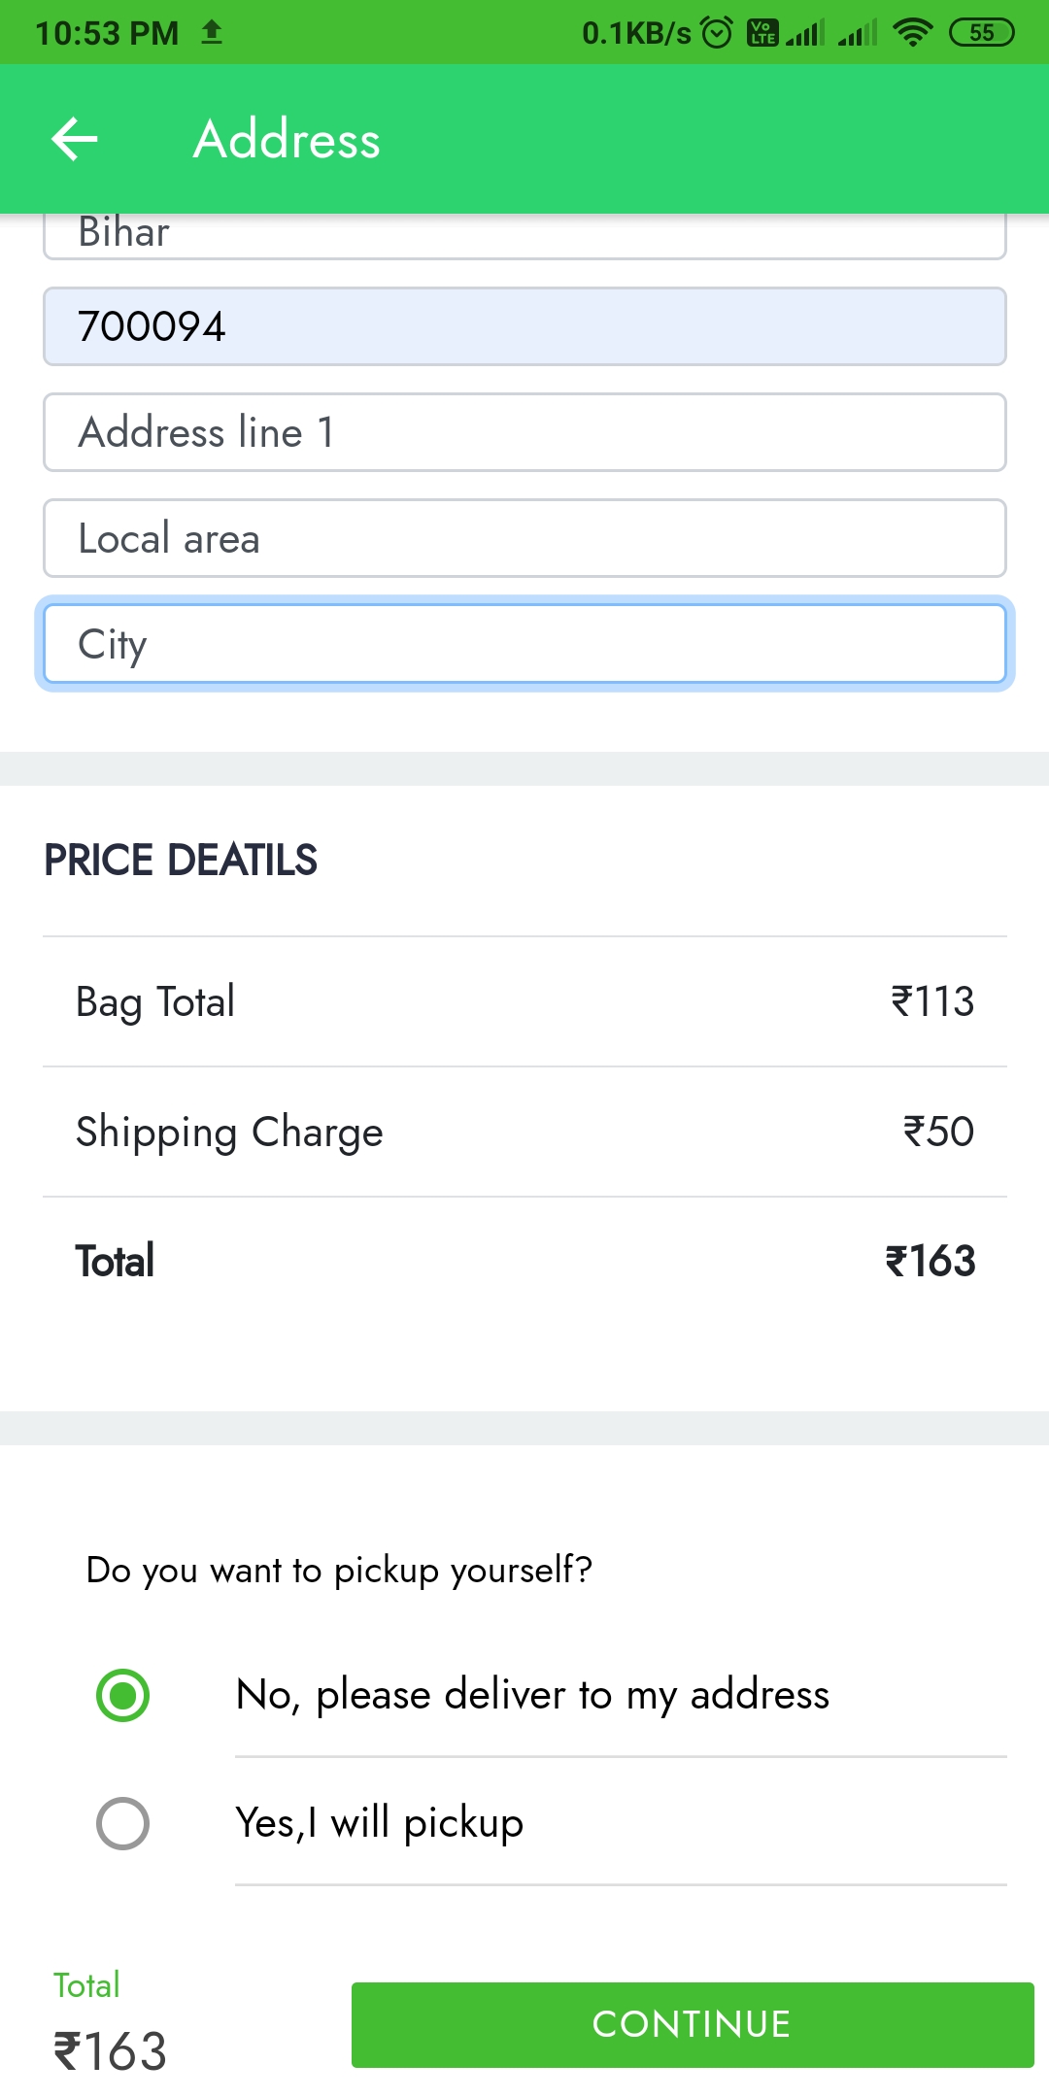Image resolution: width=1049 pixels, height=2098 pixels.
Task: Tap the bold Total ₹163 row
Action: click(x=524, y=1261)
